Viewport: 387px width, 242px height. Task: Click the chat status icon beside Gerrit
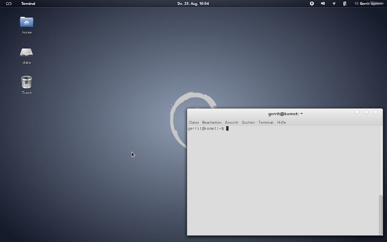pyautogui.click(x=356, y=3)
